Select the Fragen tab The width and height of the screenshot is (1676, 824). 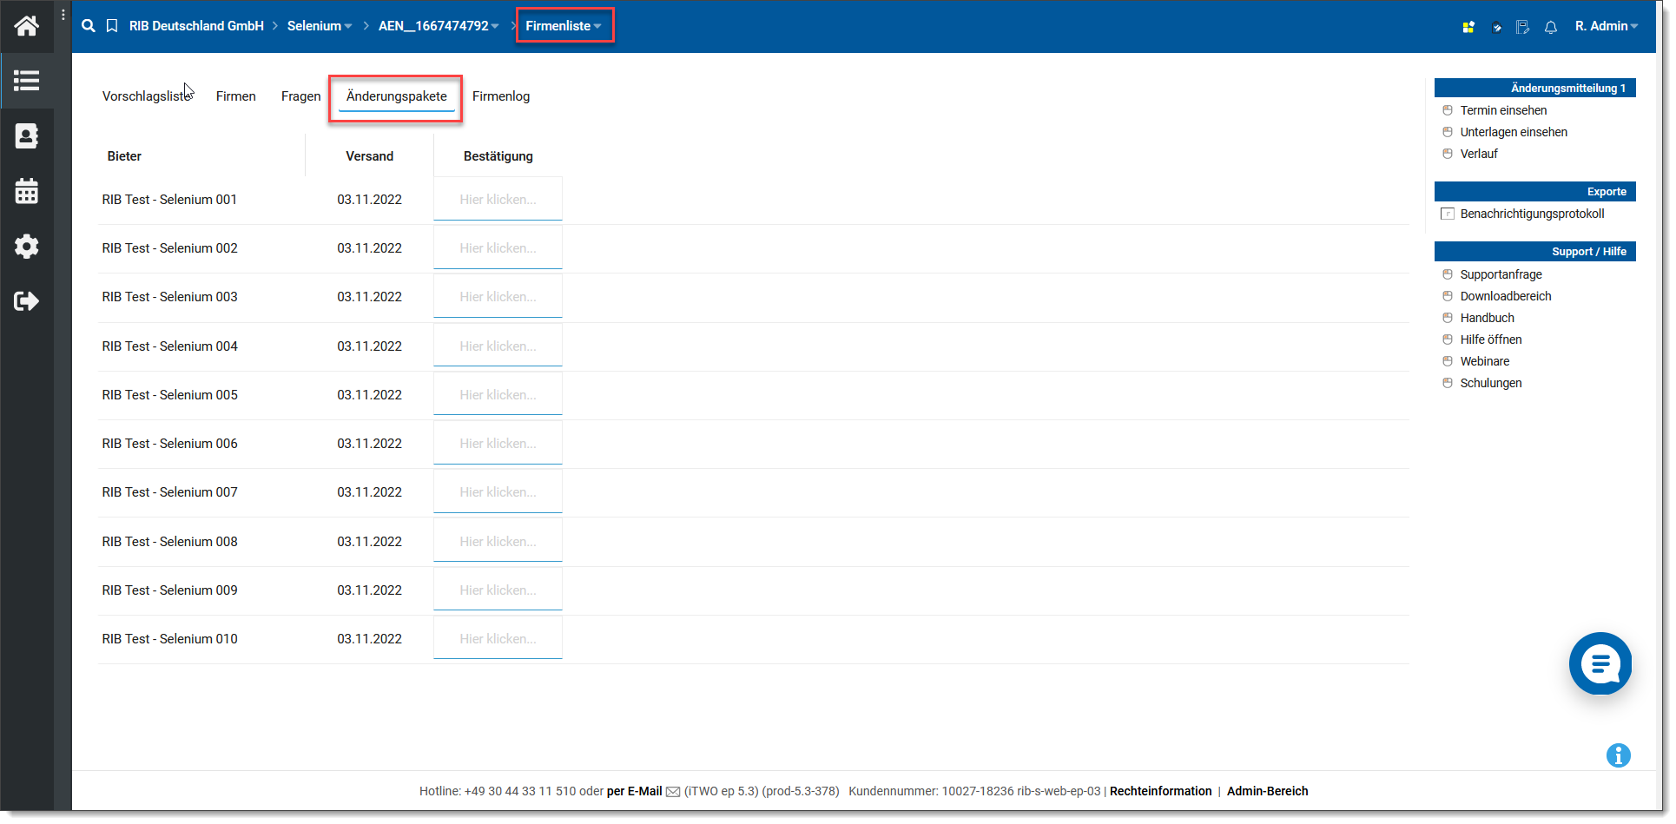300,96
